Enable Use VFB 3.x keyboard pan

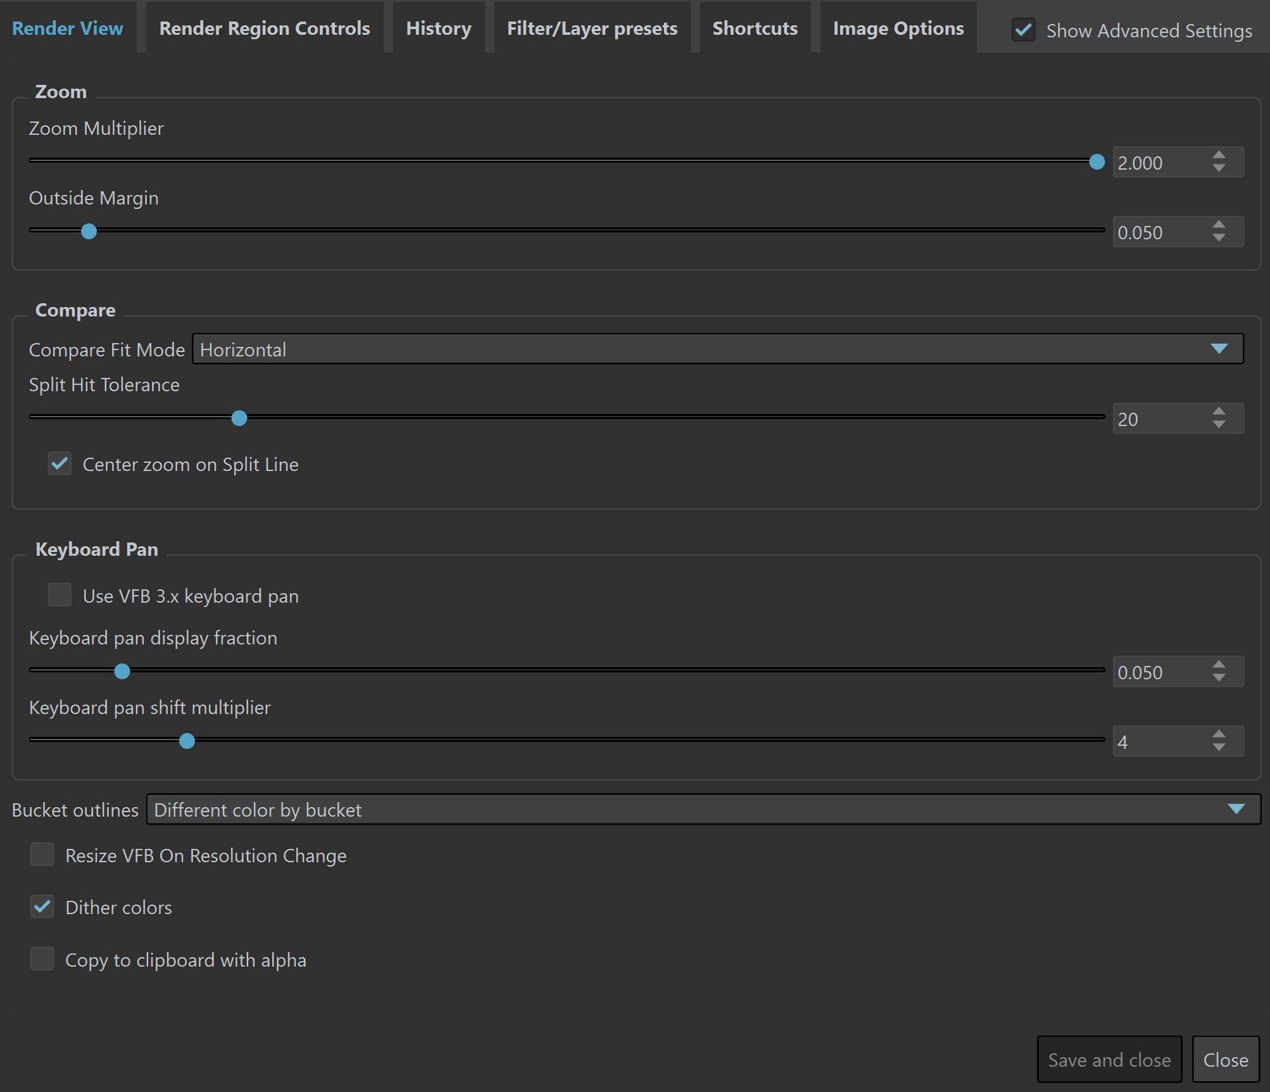coord(60,595)
